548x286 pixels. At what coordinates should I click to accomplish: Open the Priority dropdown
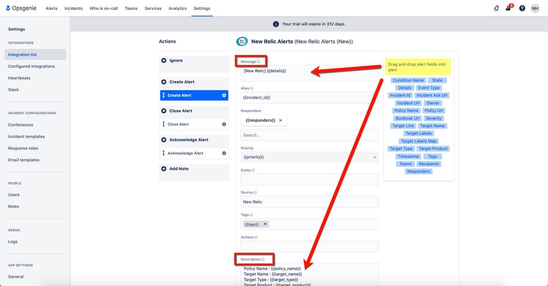pos(309,157)
